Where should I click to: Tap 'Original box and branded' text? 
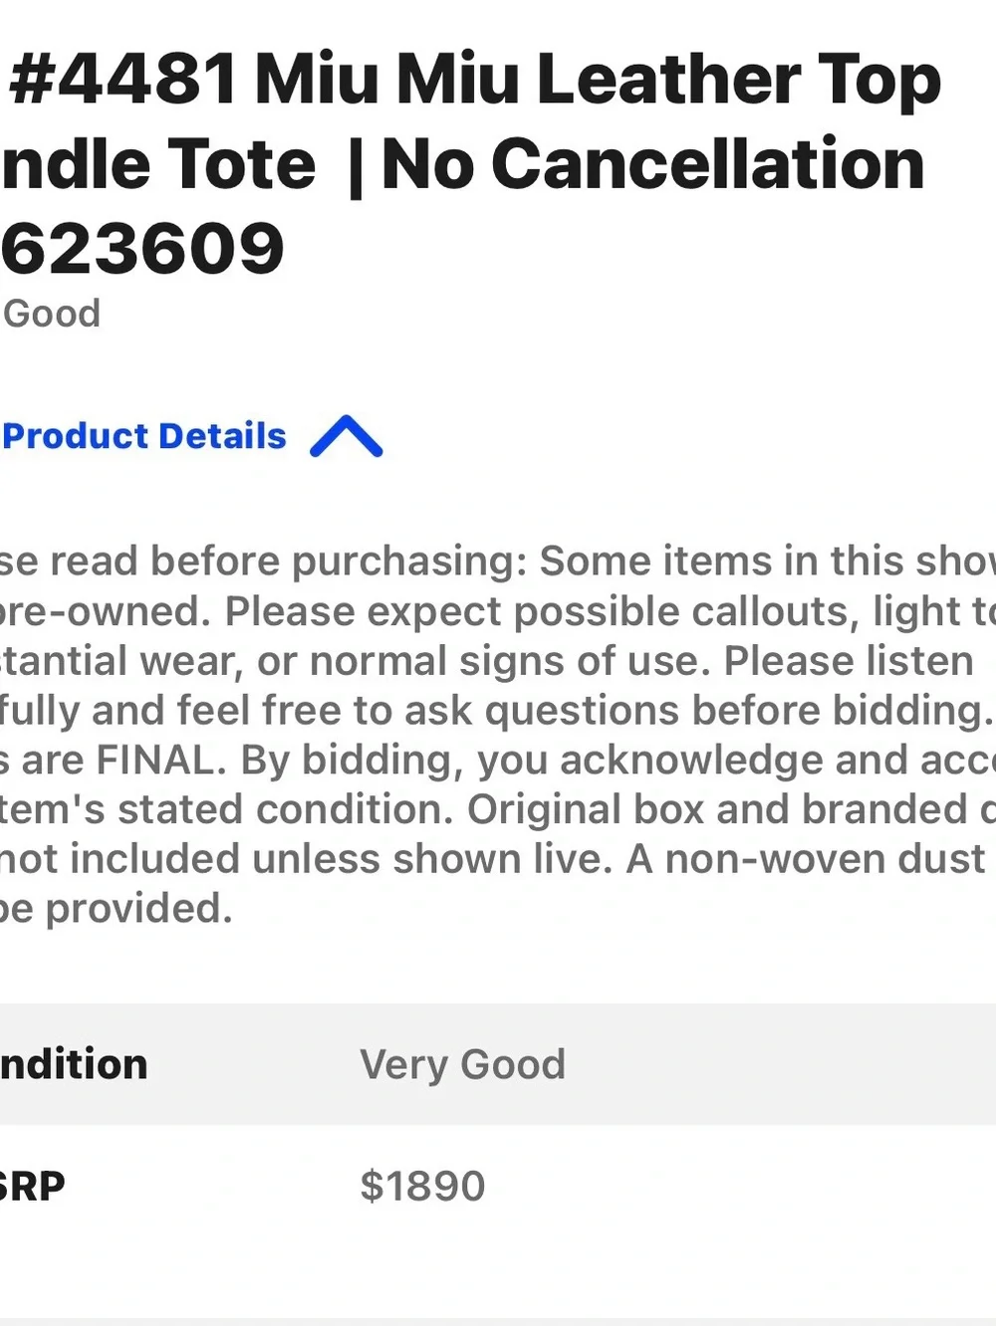coord(717,809)
